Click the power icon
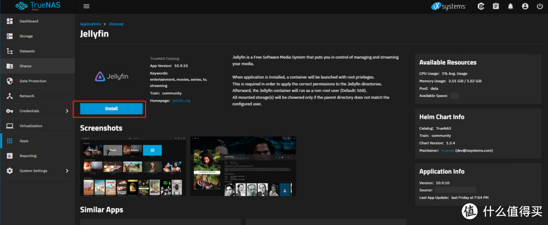The width and height of the screenshot is (548, 225). (539, 6)
